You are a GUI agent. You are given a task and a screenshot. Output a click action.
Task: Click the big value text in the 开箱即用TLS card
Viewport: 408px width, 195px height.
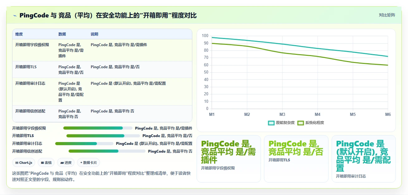296,148
